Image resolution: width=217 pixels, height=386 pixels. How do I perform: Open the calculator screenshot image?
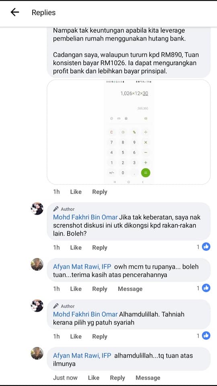point(129,132)
